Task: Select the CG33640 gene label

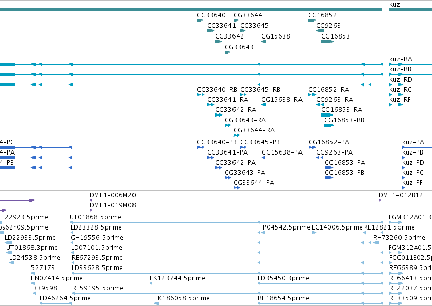Action: [x=211, y=15]
